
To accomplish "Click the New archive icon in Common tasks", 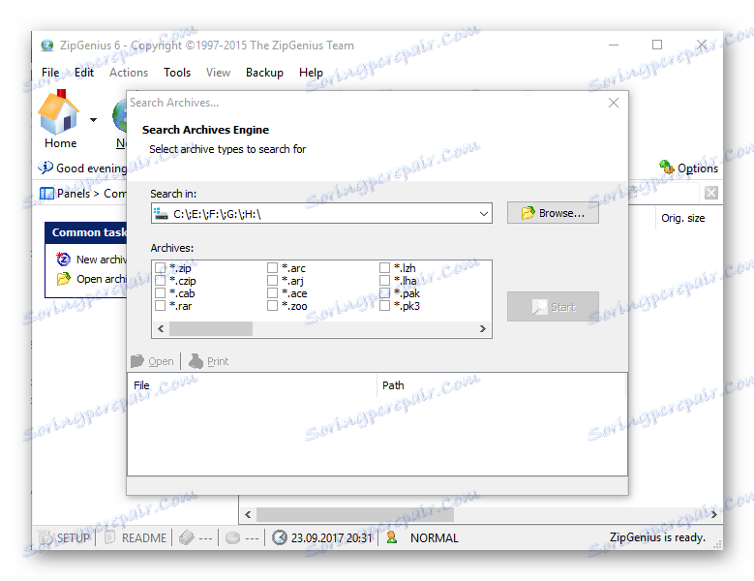I will tap(63, 260).
